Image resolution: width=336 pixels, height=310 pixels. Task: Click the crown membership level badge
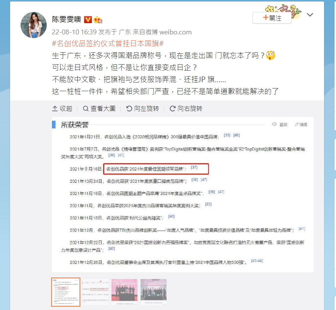coord(98,20)
